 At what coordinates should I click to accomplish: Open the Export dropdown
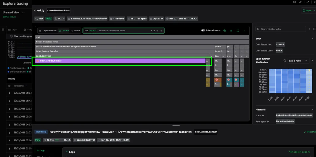[x=307, y=10]
